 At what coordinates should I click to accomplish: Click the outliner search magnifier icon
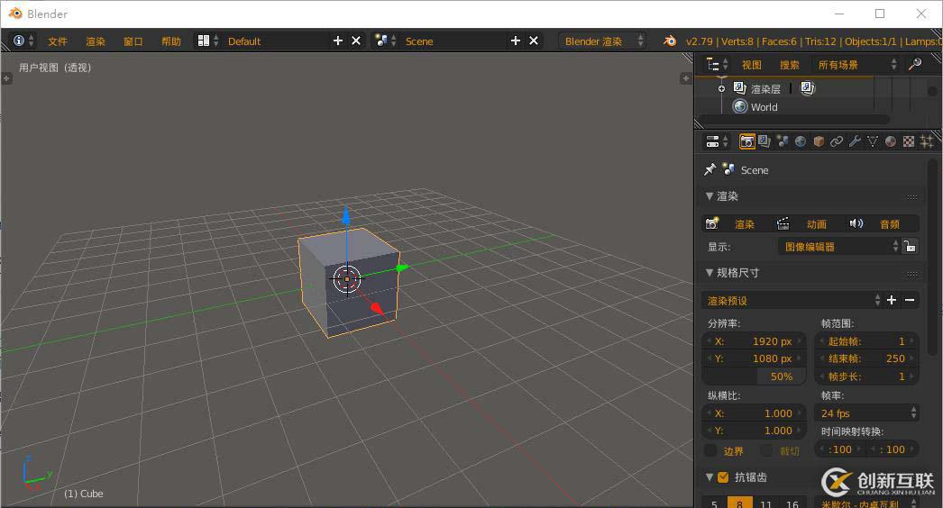pos(914,65)
